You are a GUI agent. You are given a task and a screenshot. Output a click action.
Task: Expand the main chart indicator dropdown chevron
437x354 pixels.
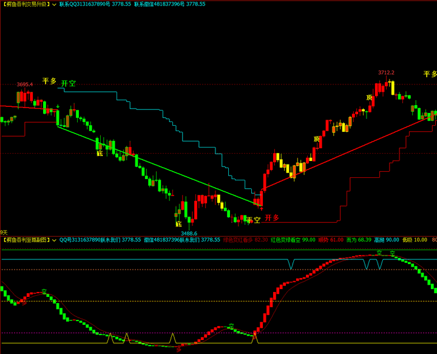click(54, 4)
